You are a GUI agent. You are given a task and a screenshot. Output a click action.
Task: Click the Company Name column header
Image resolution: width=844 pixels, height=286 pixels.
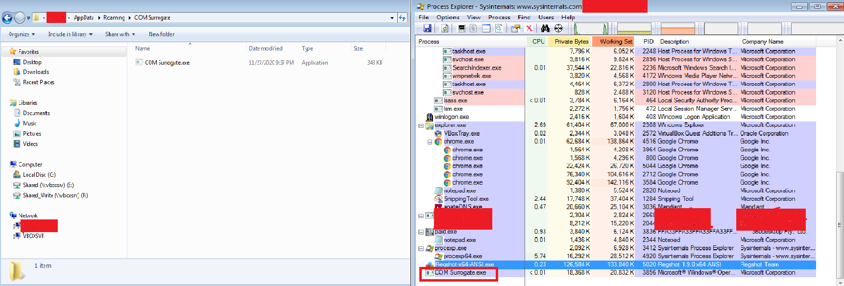(x=778, y=42)
